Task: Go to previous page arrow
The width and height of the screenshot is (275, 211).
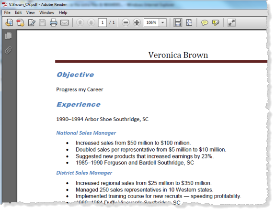Action: [80, 22]
